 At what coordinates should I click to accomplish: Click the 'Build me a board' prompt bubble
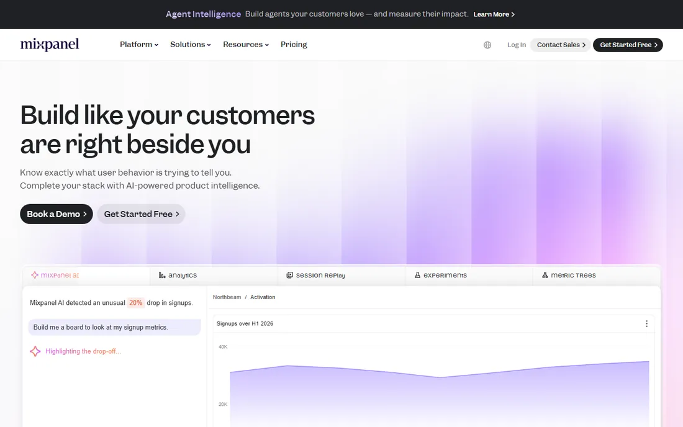point(115,327)
